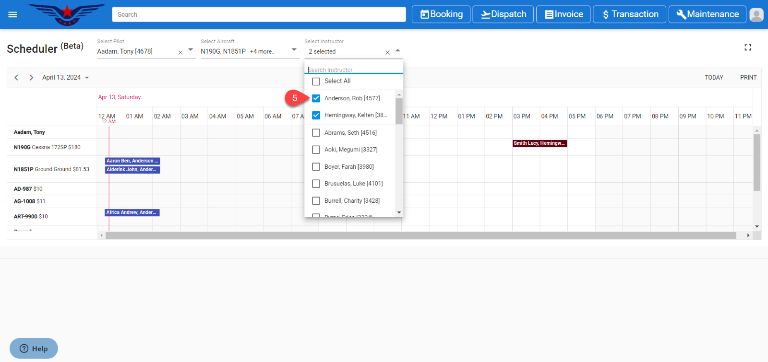Open the April 13, 2024 date picker

point(65,78)
